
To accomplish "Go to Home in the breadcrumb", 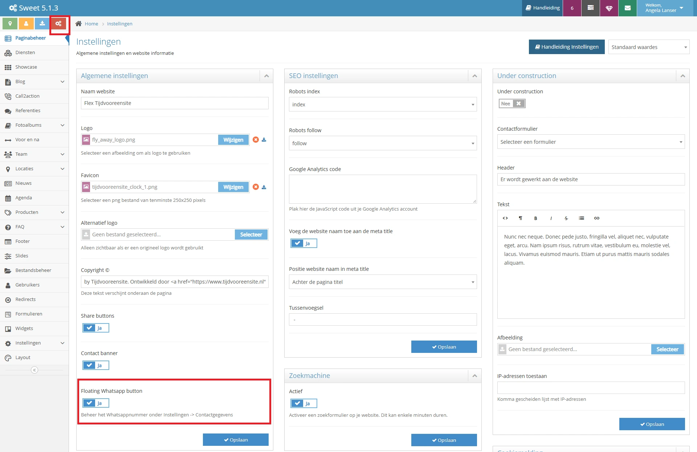I will [x=91, y=24].
